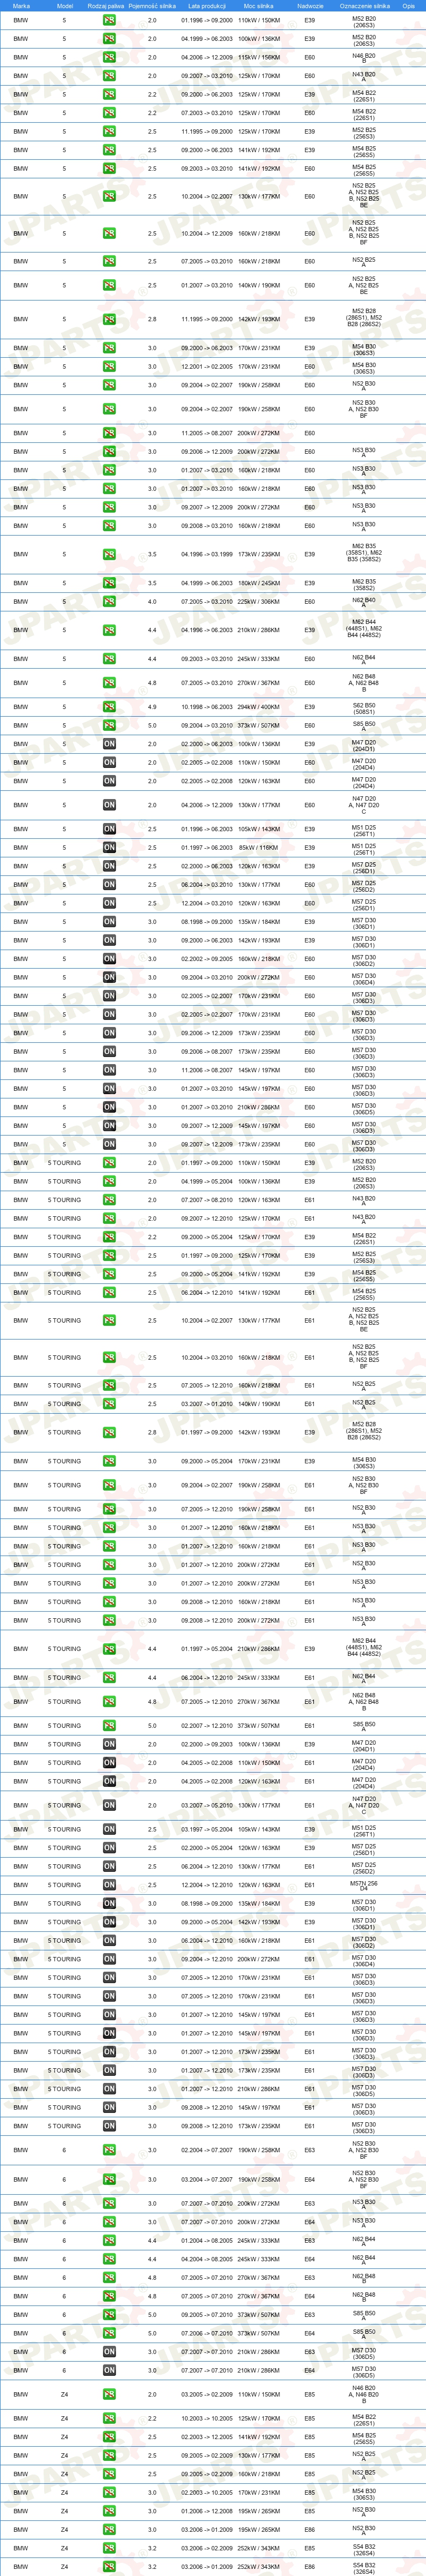
Task: Click the Pojemność silnika column header
Action: 151,6
